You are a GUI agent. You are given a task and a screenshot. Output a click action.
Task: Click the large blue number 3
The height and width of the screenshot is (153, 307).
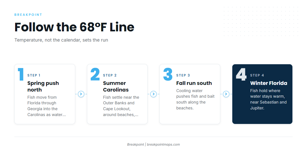[168, 74]
